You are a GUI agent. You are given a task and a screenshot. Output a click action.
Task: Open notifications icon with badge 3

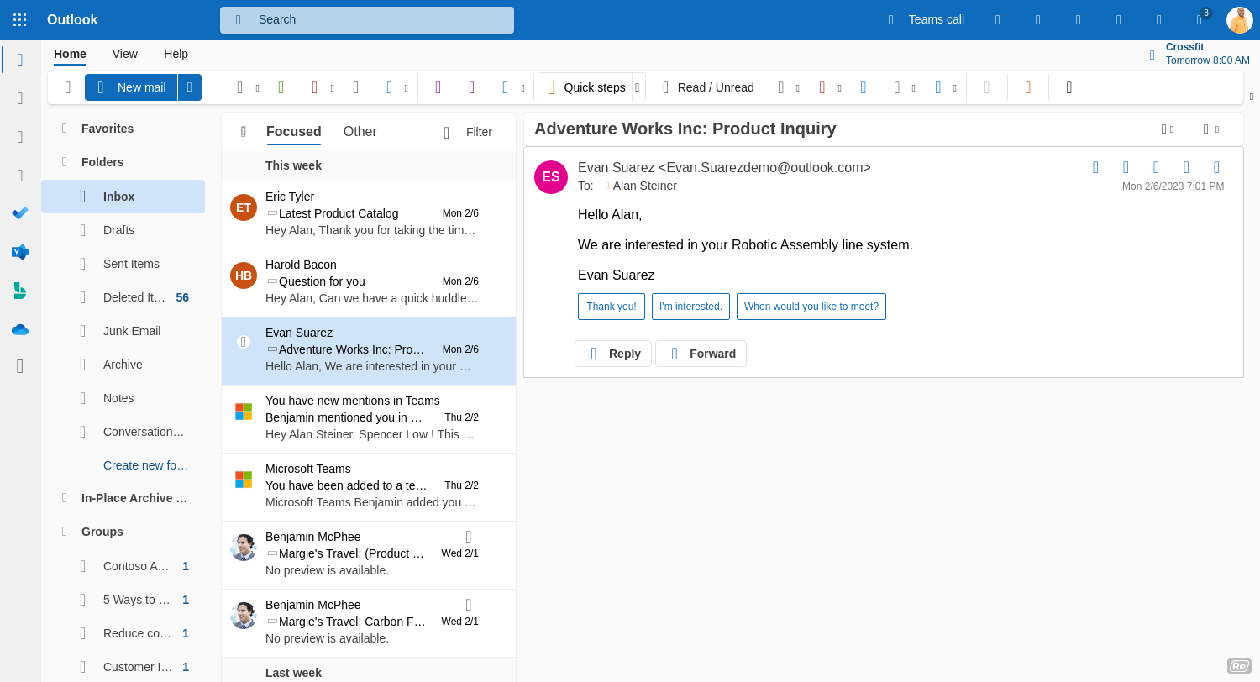[1200, 19]
